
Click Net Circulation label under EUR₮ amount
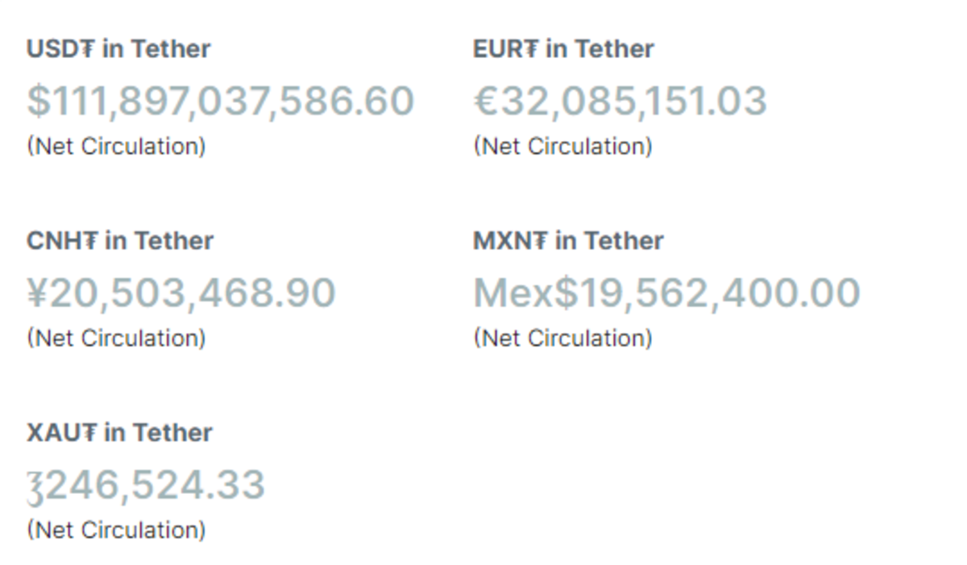[x=563, y=147]
